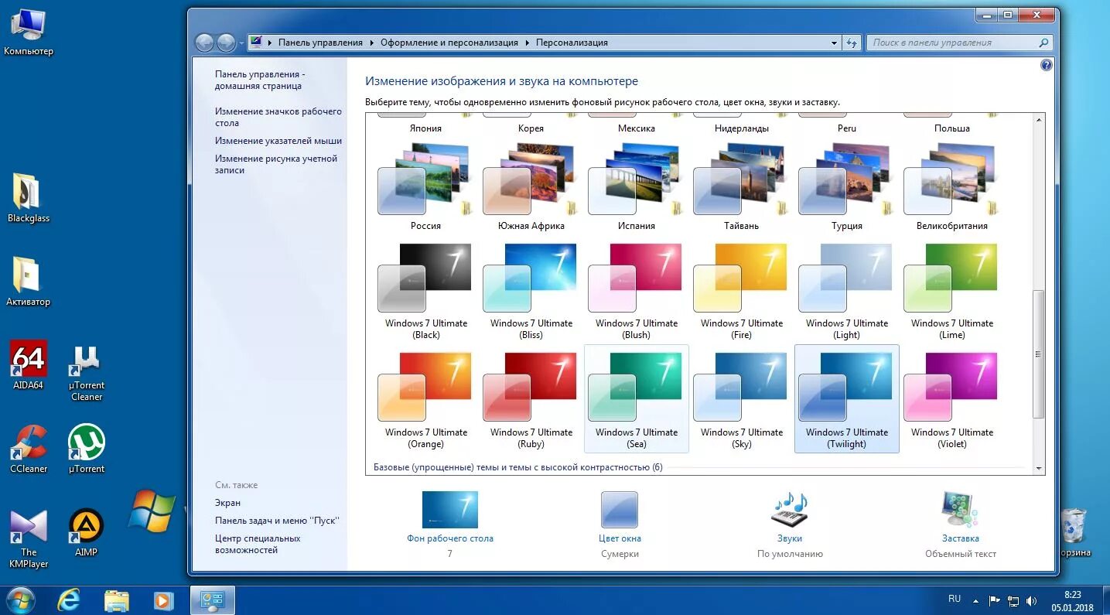
Task: Apply Windows 7 Ultimate (Bliss) theme
Action: [531, 292]
